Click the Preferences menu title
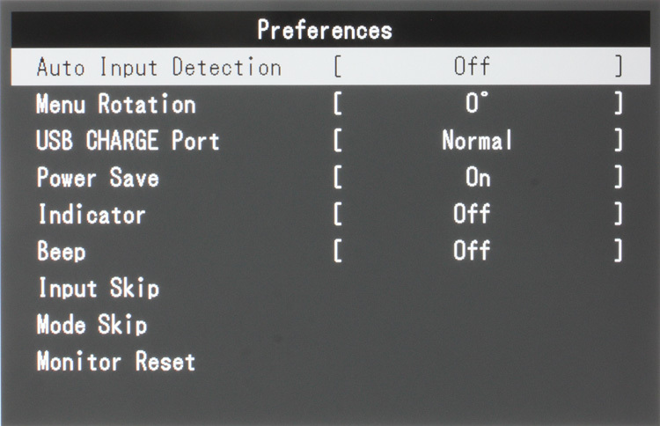 coord(325,30)
